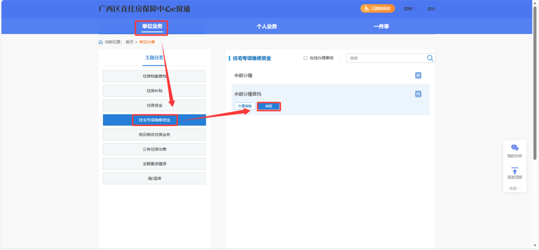Open 我的办件 chat bubble icon
This screenshot has width=539, height=250.
[515, 148]
